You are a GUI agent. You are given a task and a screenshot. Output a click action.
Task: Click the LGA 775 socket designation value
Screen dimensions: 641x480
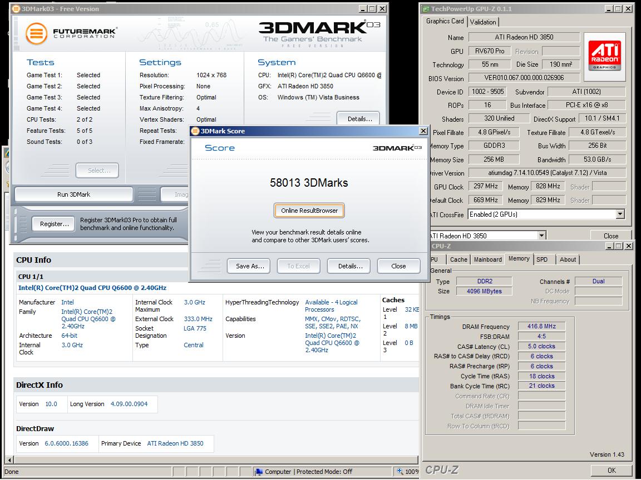coord(195,328)
